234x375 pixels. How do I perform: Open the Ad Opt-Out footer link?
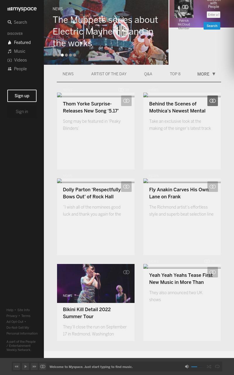click(x=15, y=322)
